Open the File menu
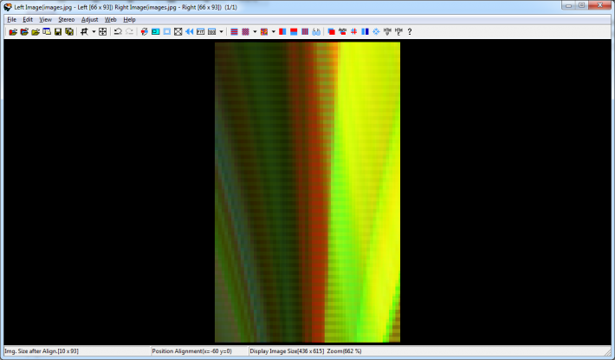 click(12, 20)
